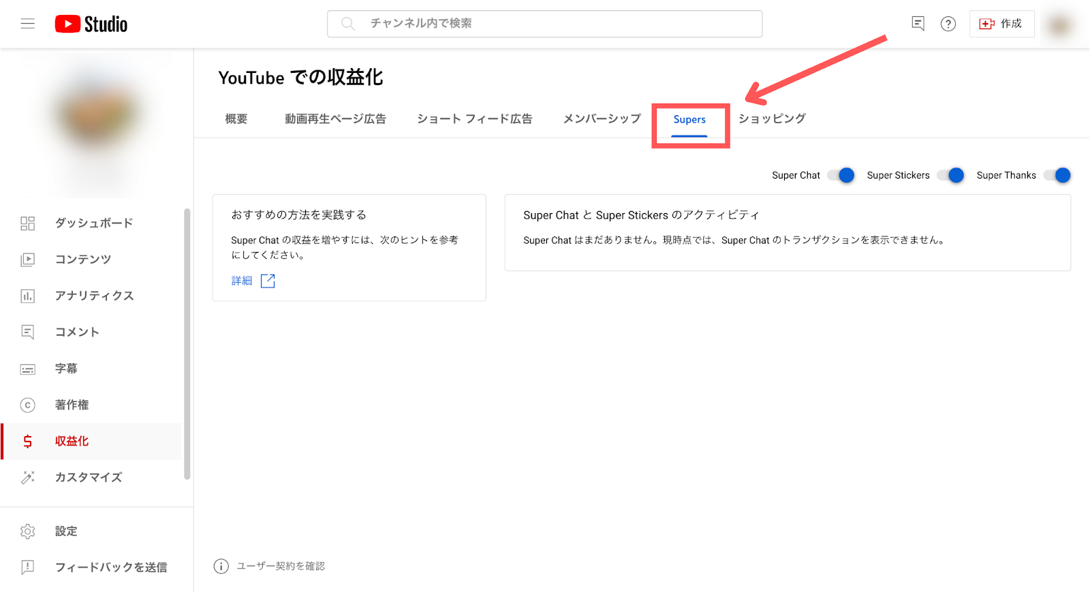This screenshot has width=1090, height=592.
Task: Click the ユーザー契約を確認 link
Action: (281, 567)
